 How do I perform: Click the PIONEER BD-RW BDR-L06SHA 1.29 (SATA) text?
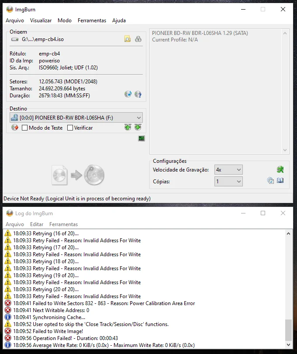tap(200, 33)
